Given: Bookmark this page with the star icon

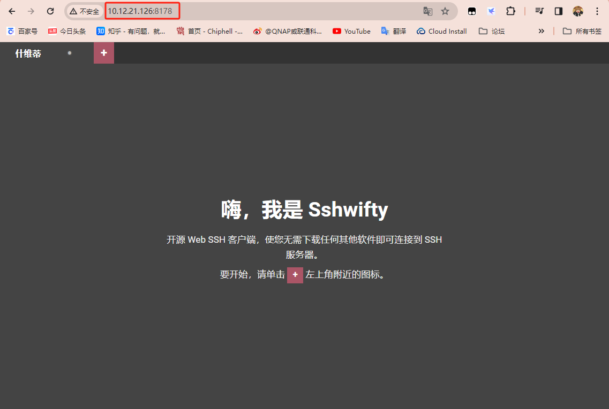Looking at the screenshot, I should [x=445, y=11].
